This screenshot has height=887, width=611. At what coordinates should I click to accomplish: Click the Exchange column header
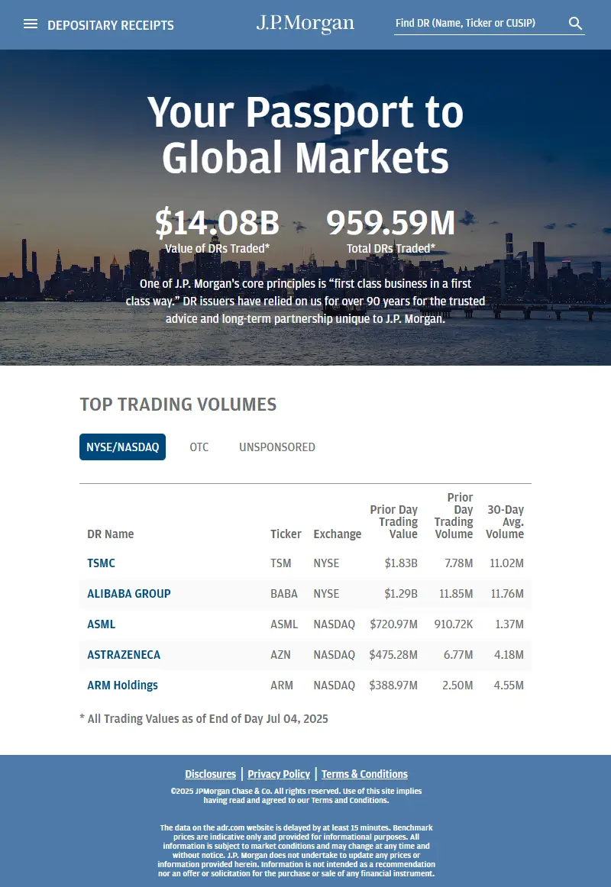pyautogui.click(x=337, y=534)
